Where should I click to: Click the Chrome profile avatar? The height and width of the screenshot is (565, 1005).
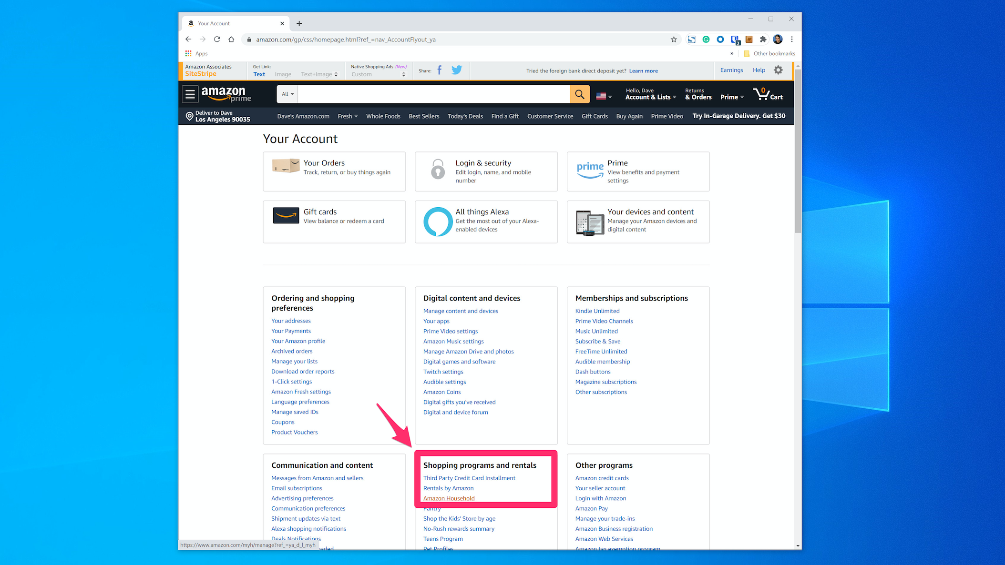click(x=778, y=40)
